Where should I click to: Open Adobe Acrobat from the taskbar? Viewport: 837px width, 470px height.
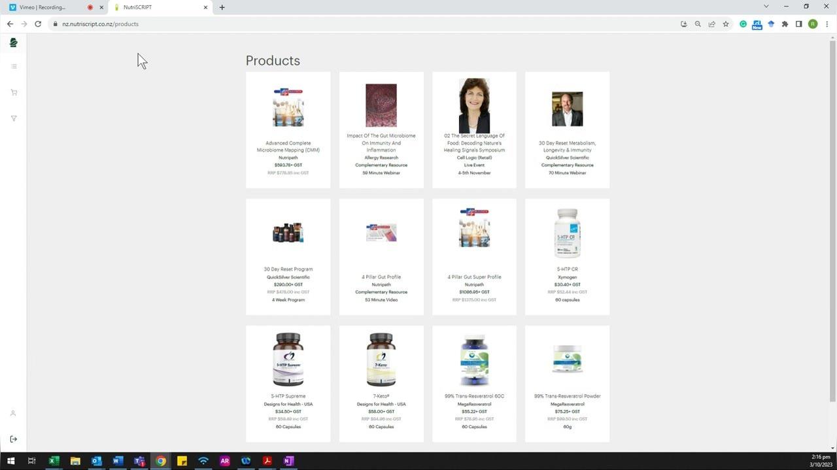[267, 461]
